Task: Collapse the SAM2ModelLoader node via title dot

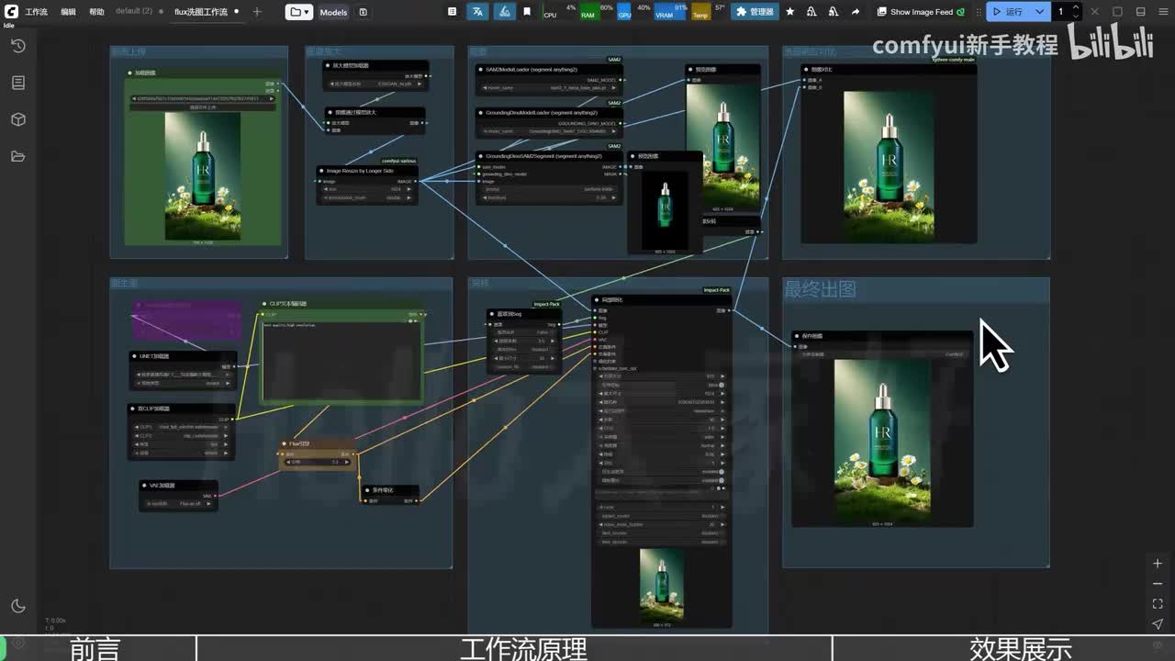Action: pos(480,69)
